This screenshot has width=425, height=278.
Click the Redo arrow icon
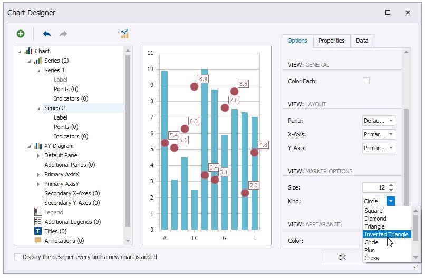[x=63, y=34]
